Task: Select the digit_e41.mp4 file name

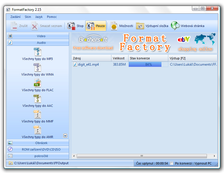Action: tap(88, 64)
